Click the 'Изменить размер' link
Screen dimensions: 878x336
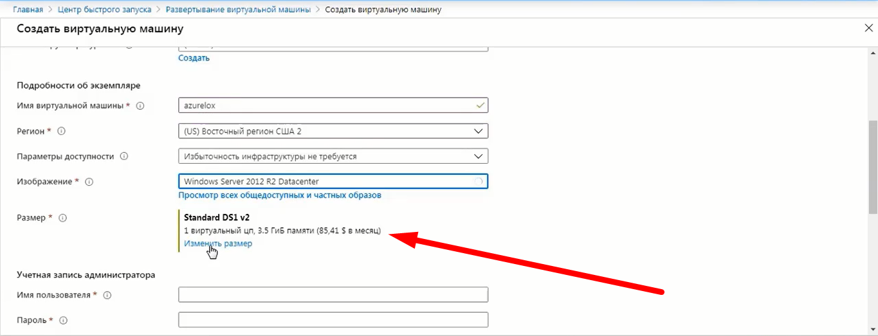pos(218,243)
